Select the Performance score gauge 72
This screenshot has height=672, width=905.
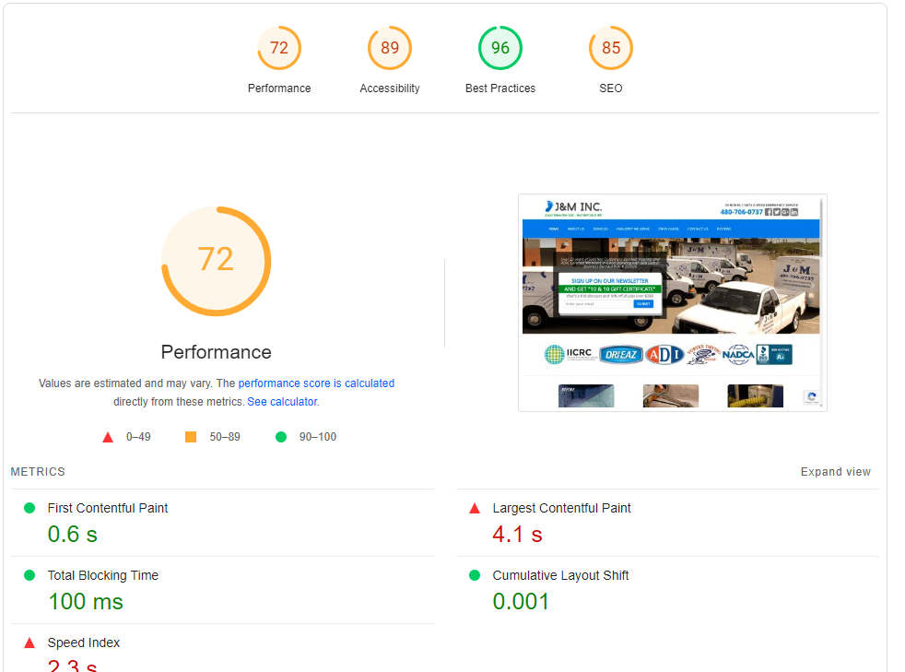[279, 48]
